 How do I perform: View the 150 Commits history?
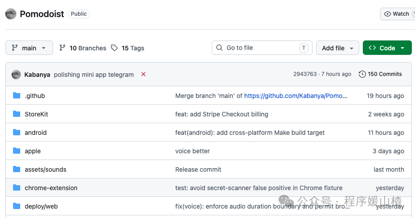(x=384, y=74)
